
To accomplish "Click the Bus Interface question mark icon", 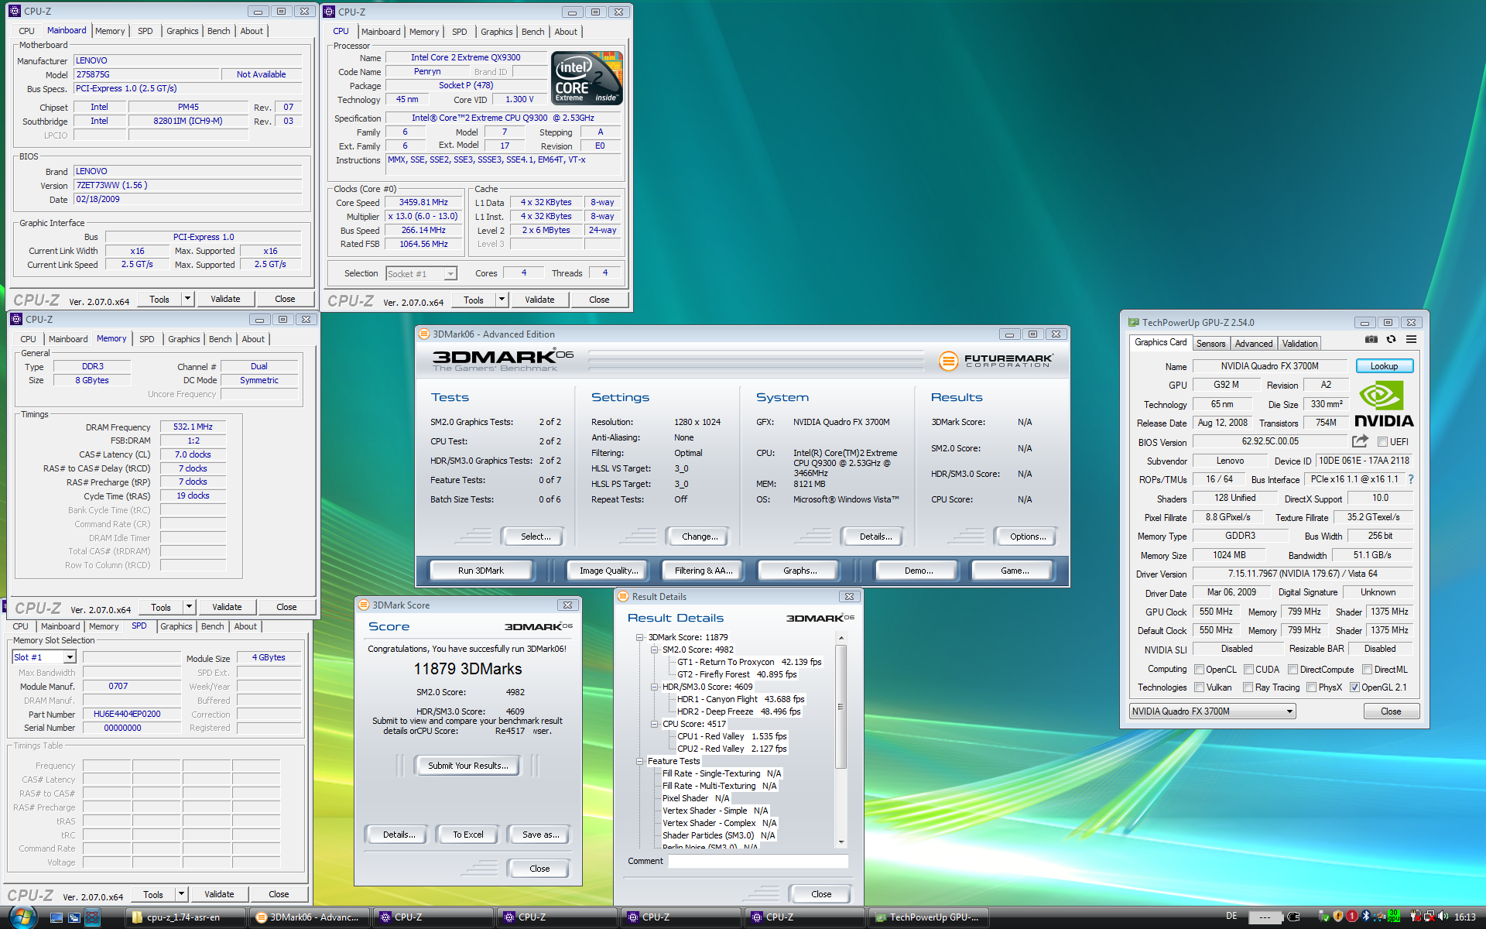I will 1411,479.
